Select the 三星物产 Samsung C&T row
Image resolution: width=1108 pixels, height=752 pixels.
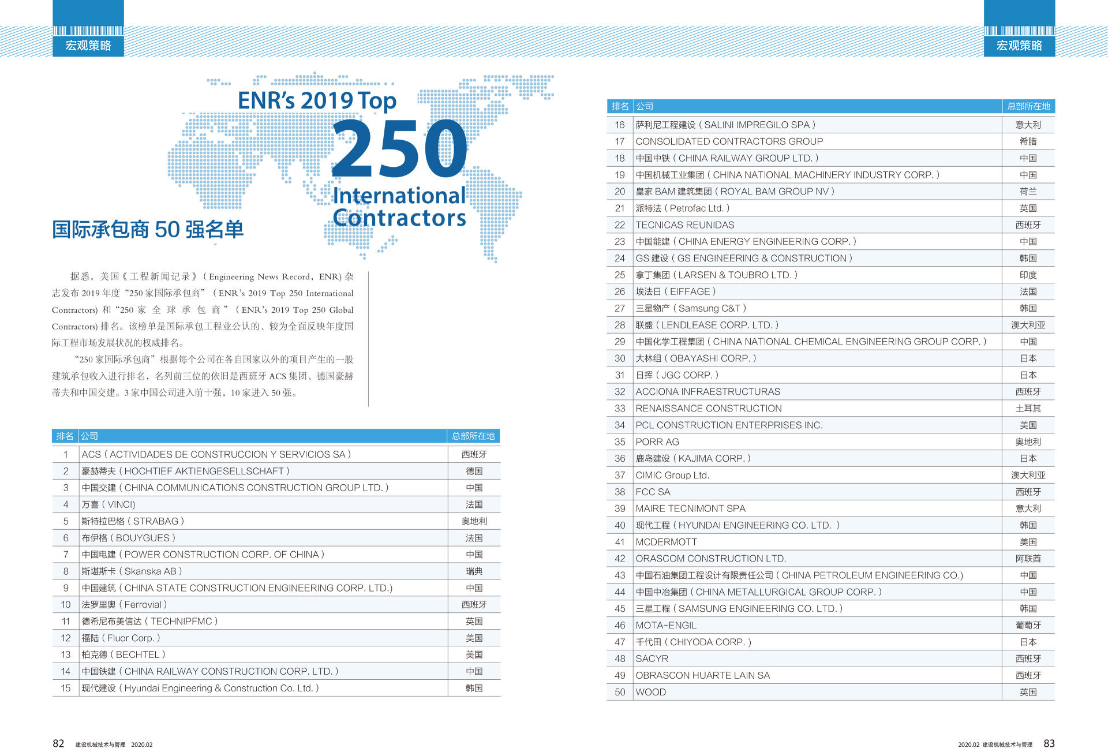pos(830,309)
